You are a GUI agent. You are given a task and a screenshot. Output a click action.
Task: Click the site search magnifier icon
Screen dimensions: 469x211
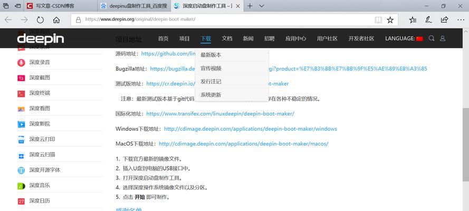click(432, 39)
